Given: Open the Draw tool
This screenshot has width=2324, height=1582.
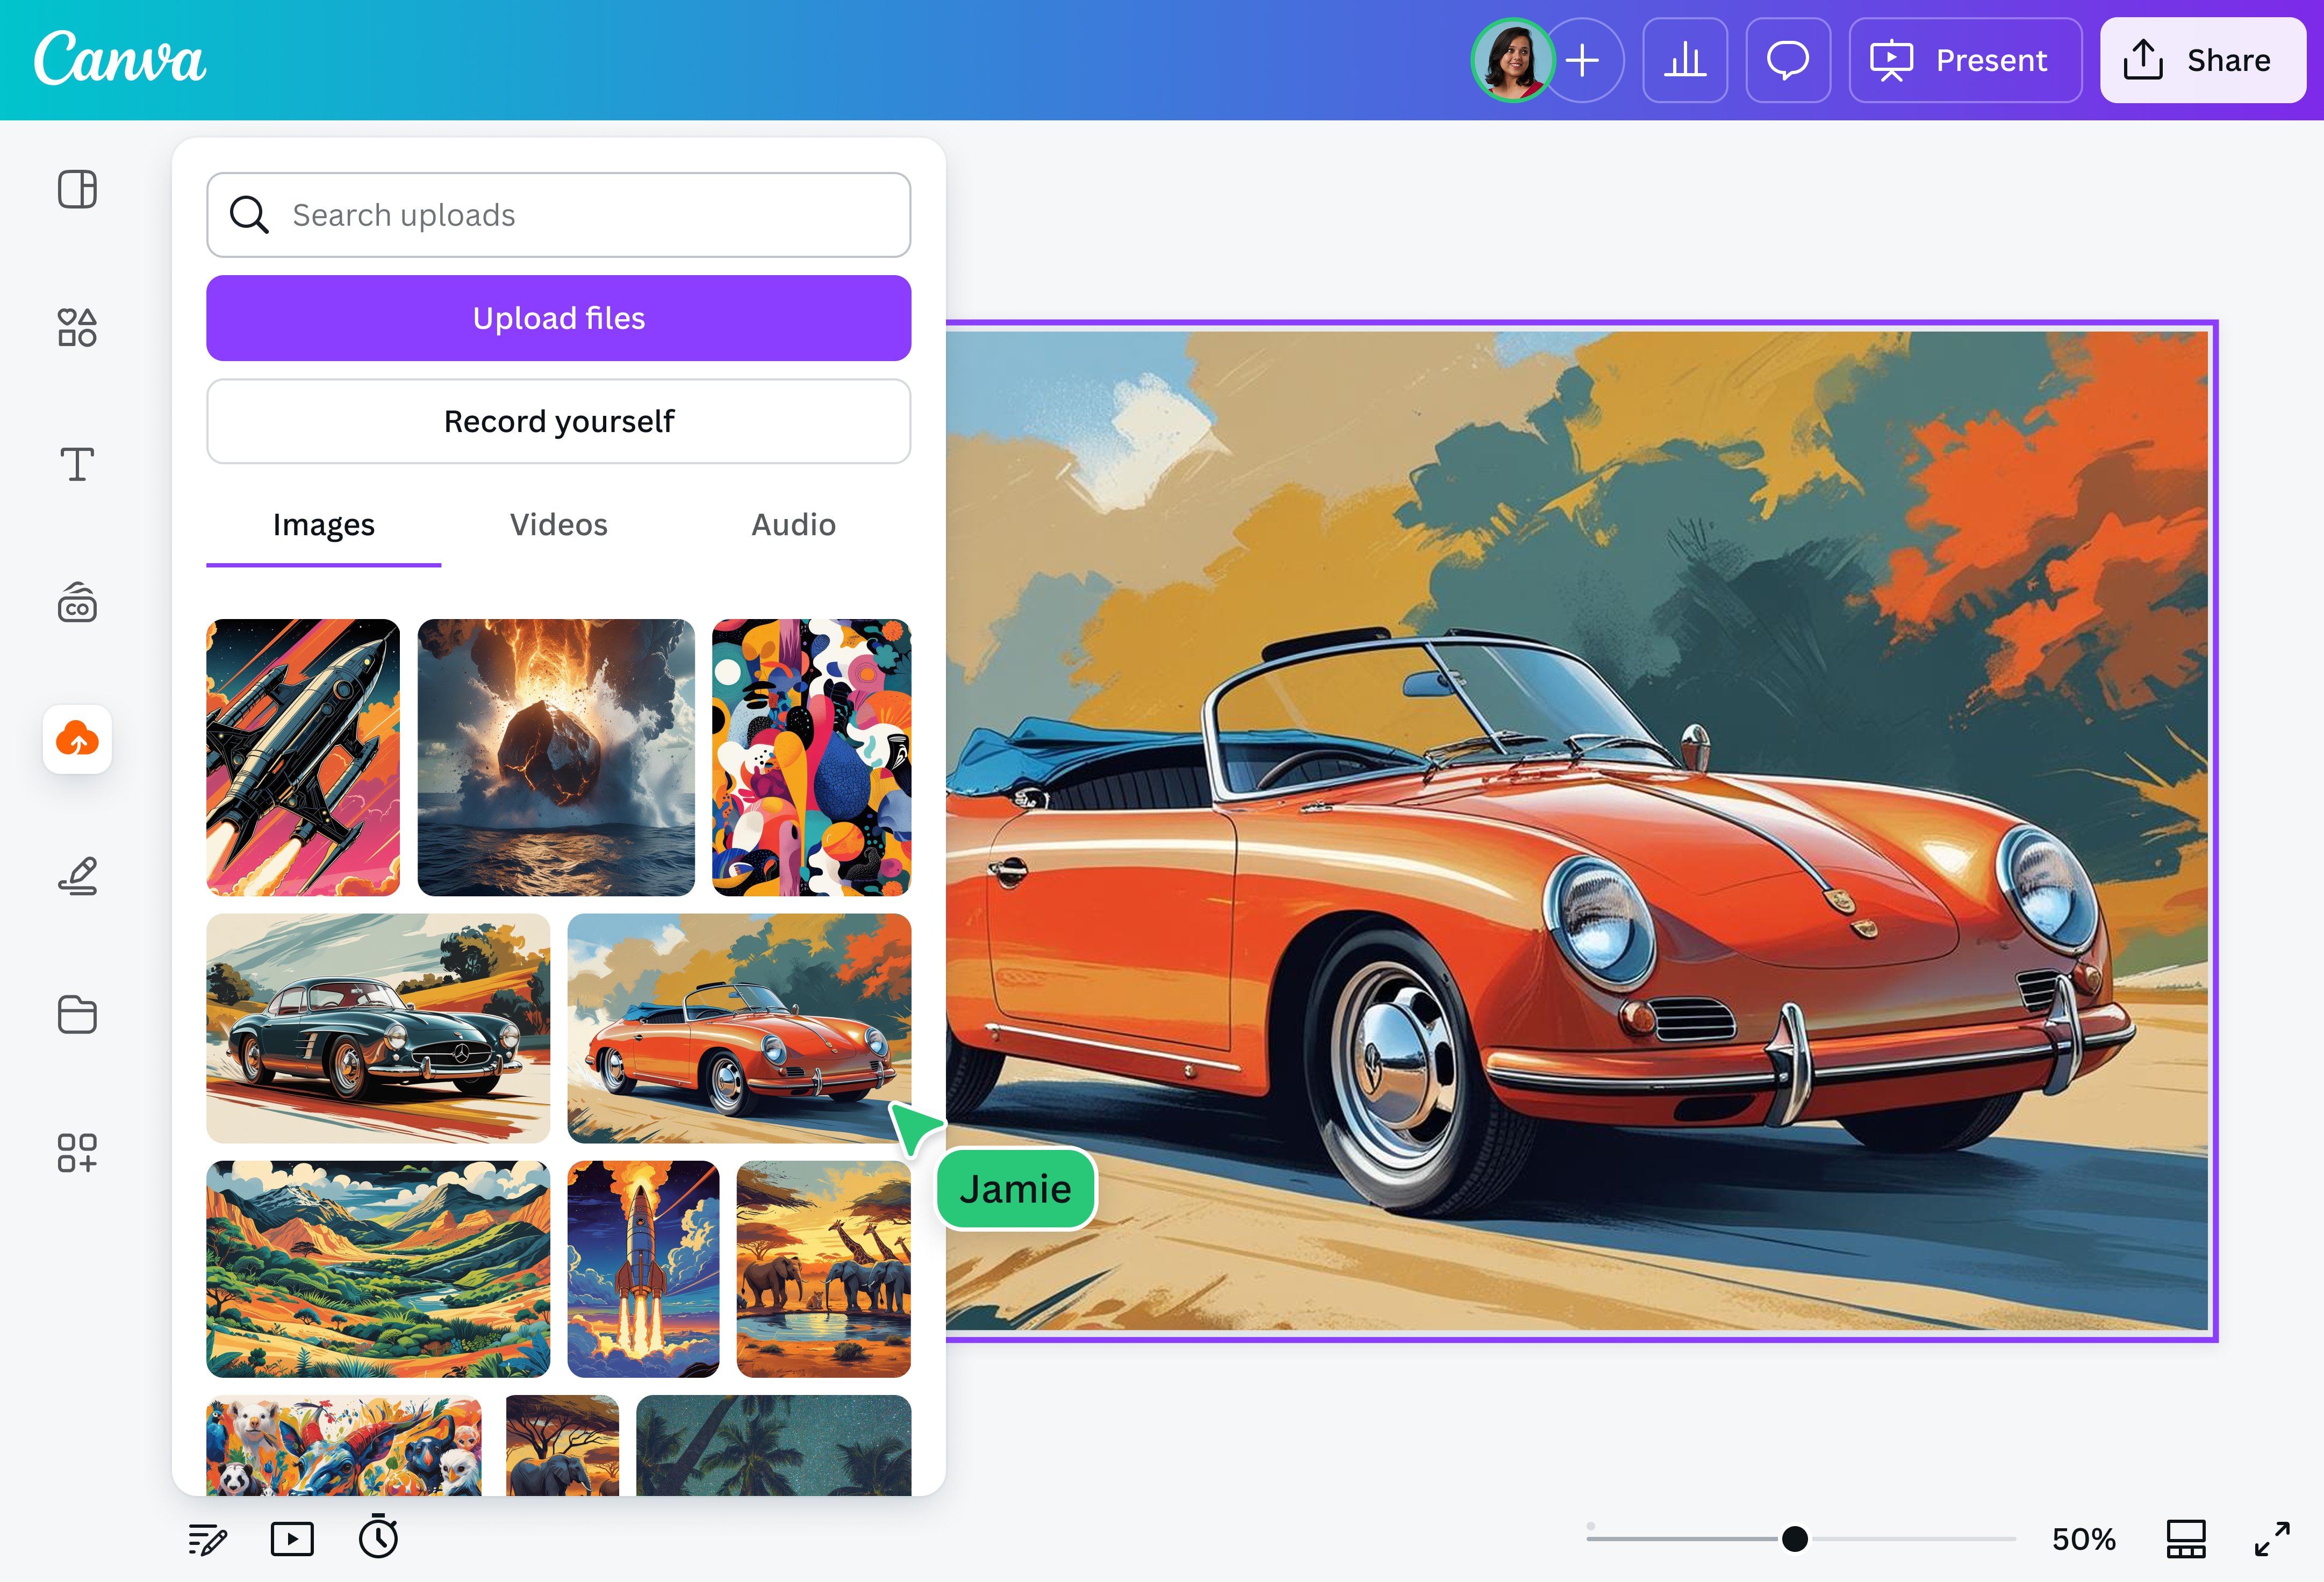Looking at the screenshot, I should point(77,875).
